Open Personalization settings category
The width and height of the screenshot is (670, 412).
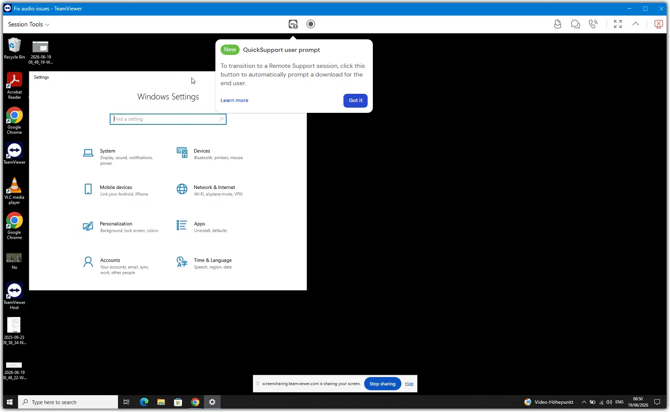pos(121,227)
